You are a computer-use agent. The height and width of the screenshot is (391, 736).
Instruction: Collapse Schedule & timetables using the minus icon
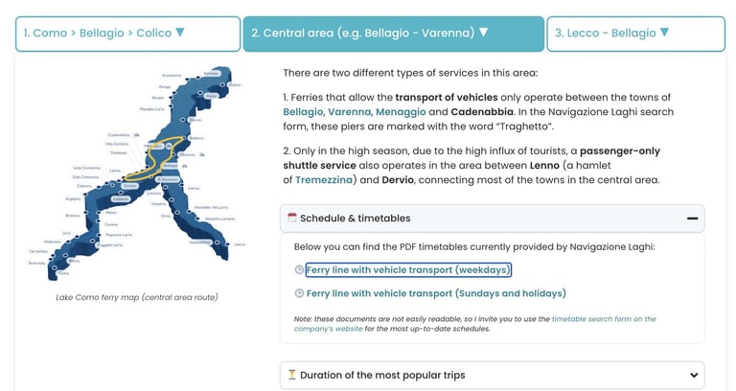[x=692, y=218]
